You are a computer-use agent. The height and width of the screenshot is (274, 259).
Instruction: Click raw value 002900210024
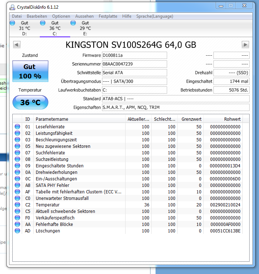click(225, 205)
